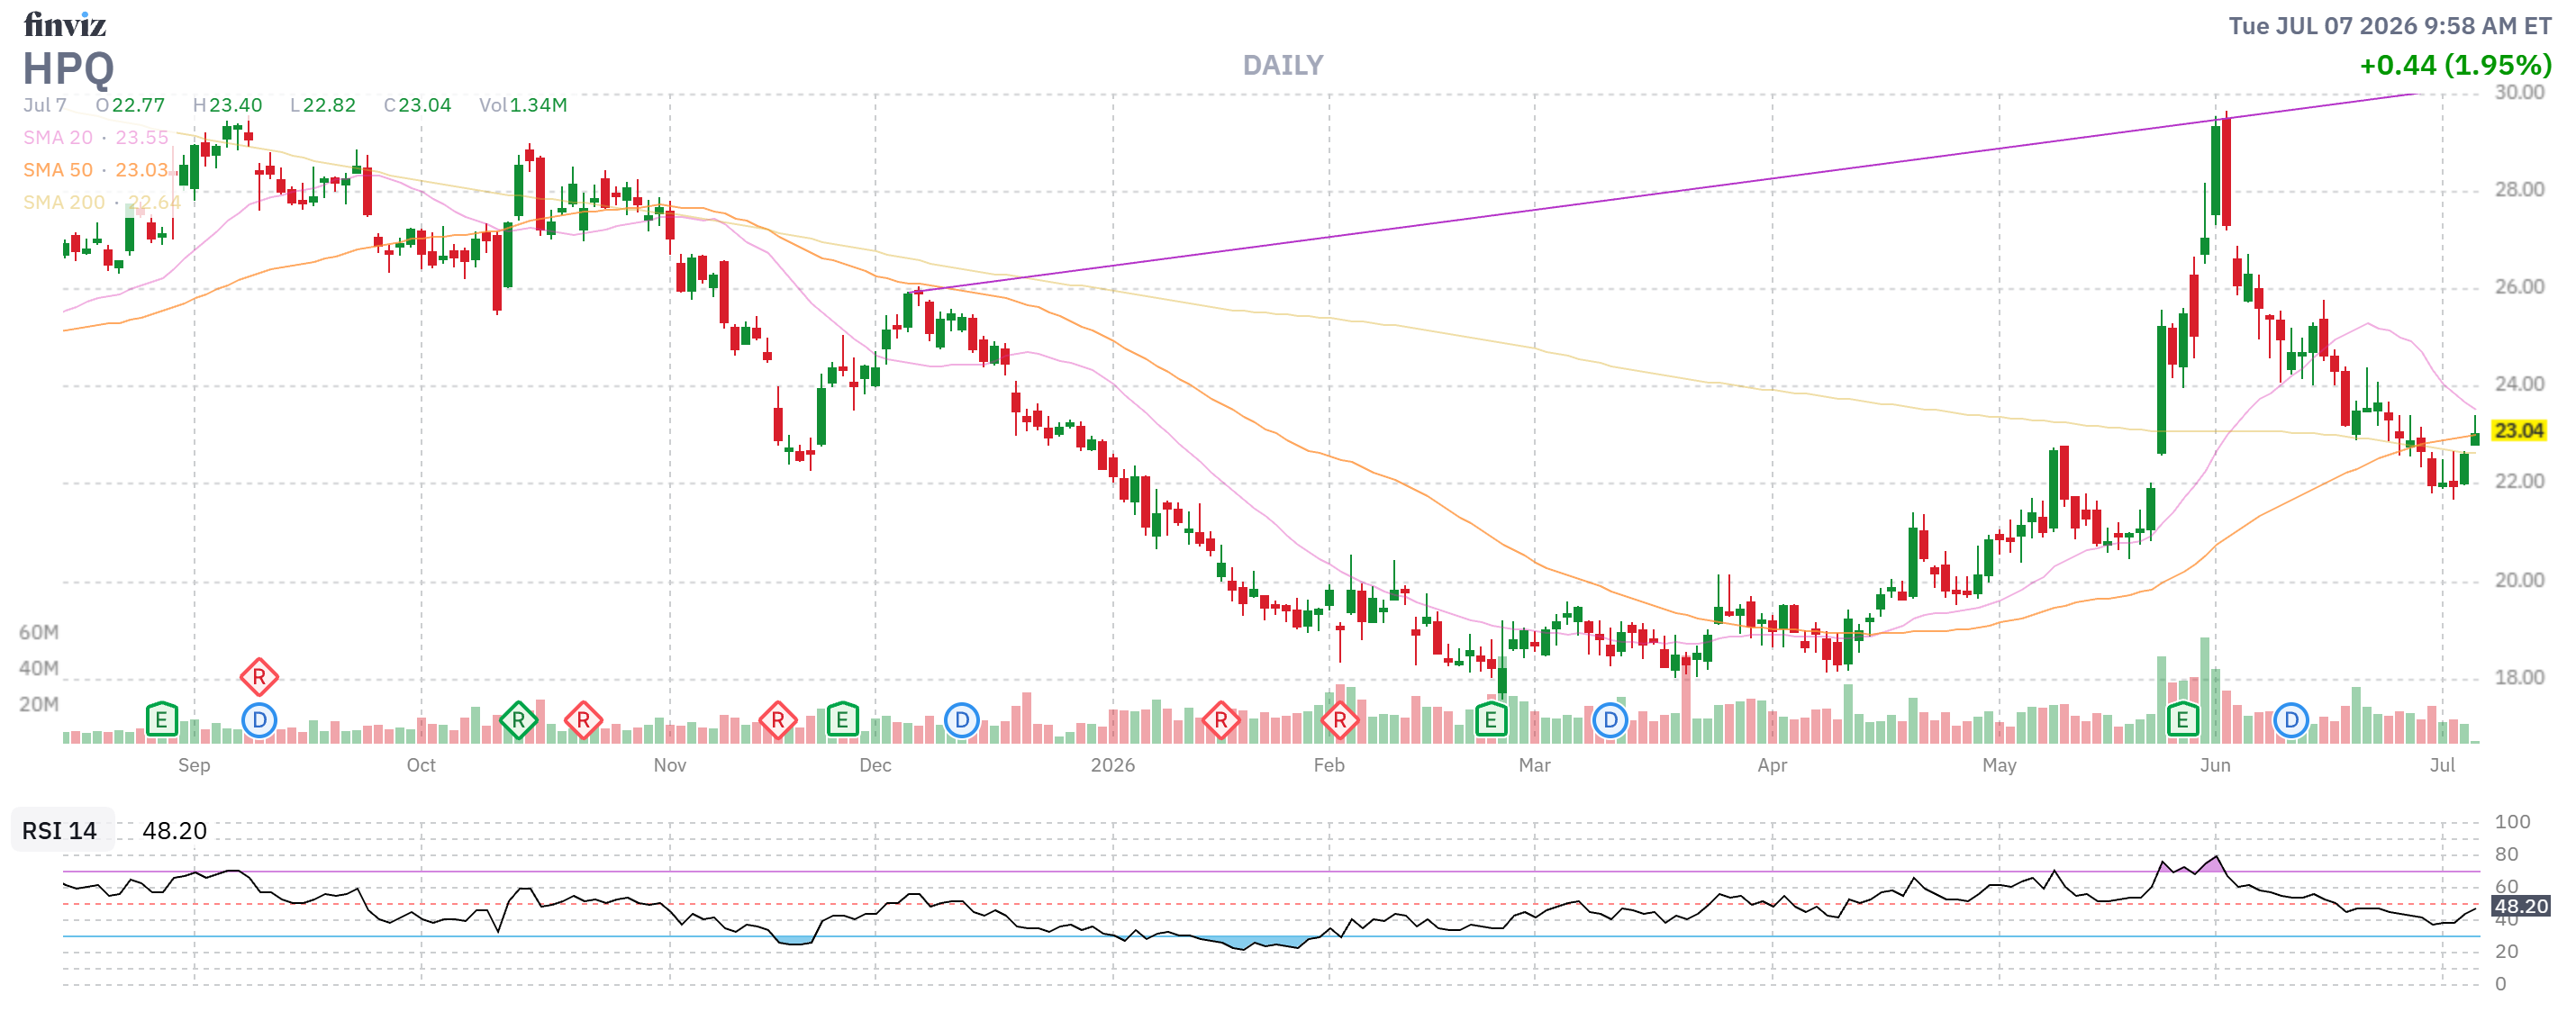2576x1012 pixels.
Task: Click the finviz logo
Action: 65,23
